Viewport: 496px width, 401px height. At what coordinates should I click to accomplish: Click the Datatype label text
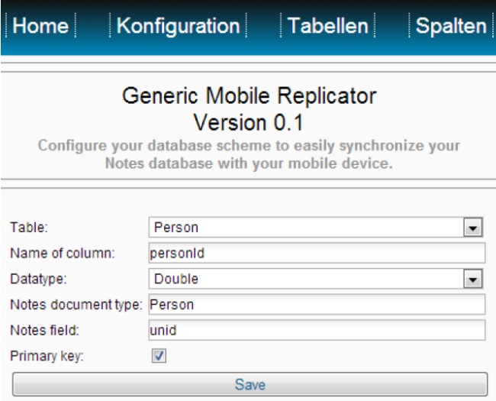38,279
